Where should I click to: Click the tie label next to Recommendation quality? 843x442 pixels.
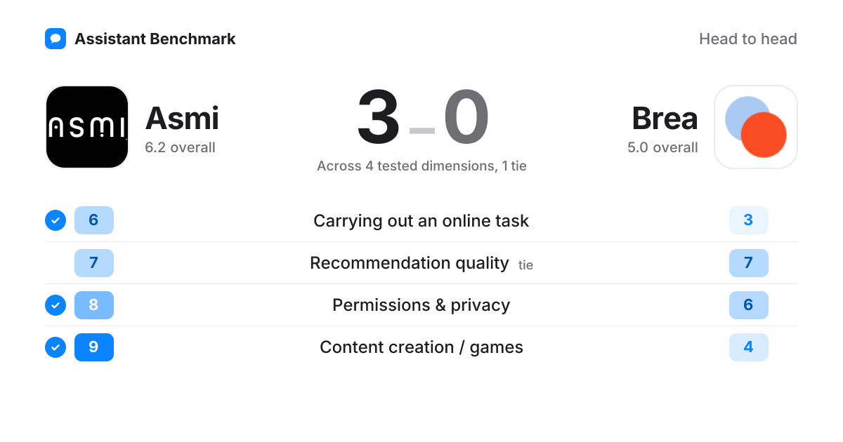coord(526,265)
